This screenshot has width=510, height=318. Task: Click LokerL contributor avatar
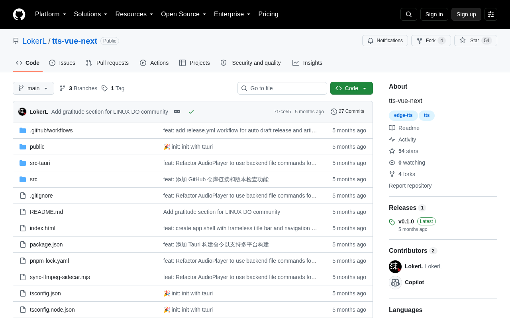[395, 266]
